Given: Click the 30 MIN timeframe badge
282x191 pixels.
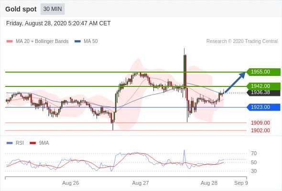Looking at the screenshot, I should (x=52, y=9).
